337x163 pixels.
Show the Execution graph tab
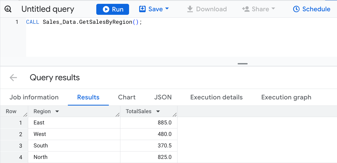pyautogui.click(x=286, y=97)
